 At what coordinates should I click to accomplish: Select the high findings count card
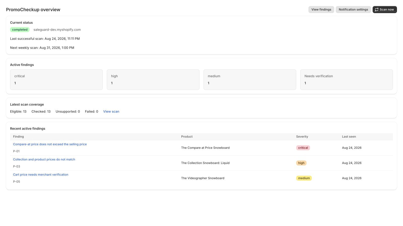153,80
